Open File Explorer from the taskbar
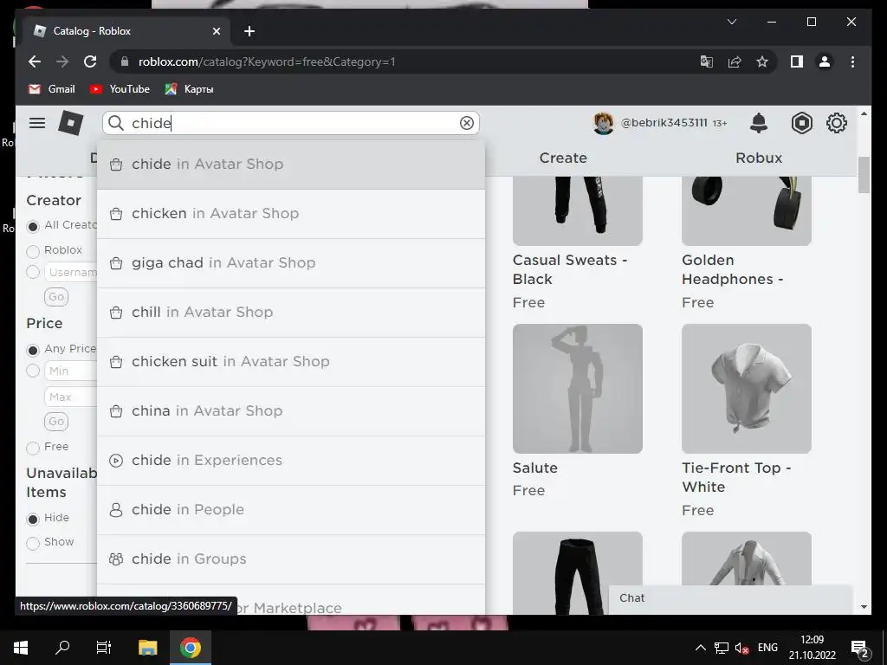The height and width of the screenshot is (665, 887). click(147, 648)
